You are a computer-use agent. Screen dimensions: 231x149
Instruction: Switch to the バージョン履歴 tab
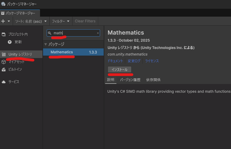pos(130,80)
